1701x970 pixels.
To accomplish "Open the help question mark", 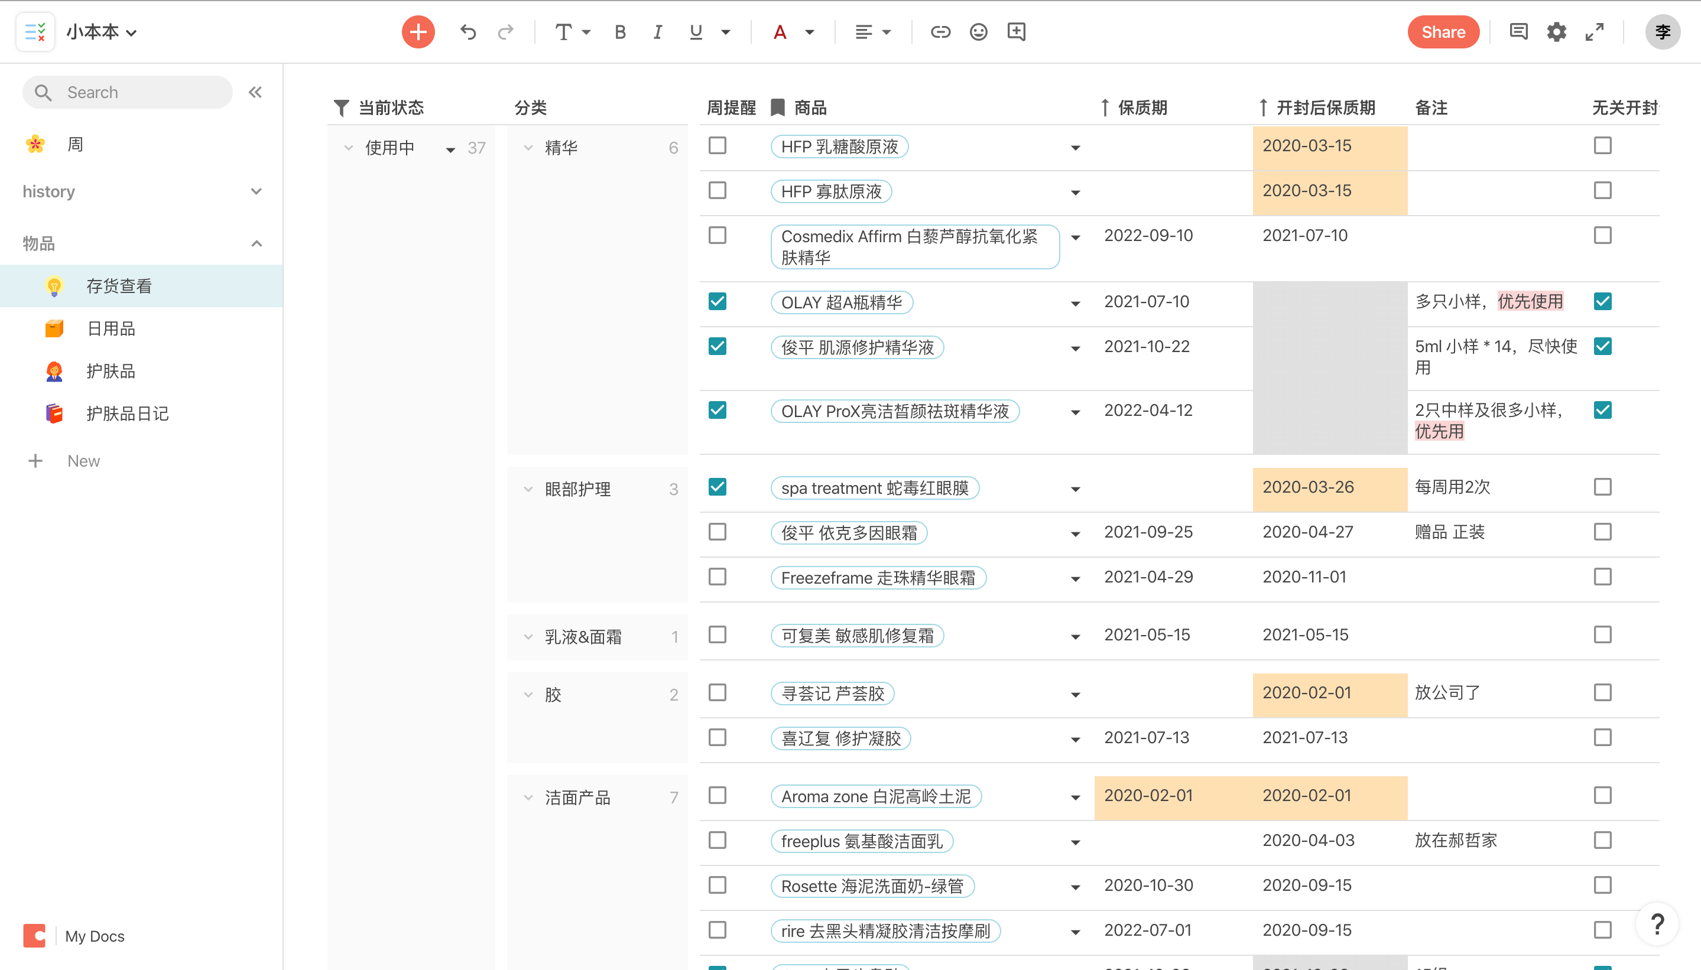I will pos(1658,924).
